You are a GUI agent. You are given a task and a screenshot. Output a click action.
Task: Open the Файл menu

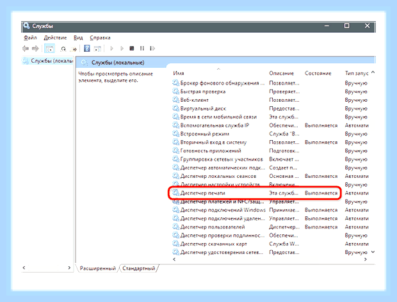click(x=30, y=38)
